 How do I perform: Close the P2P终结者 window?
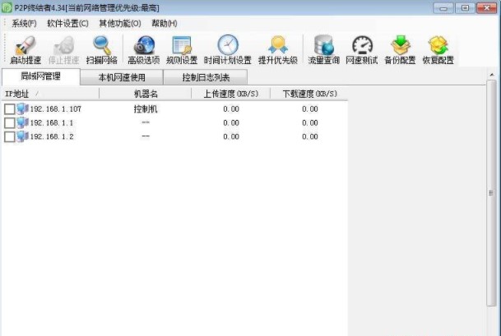(x=486, y=7)
